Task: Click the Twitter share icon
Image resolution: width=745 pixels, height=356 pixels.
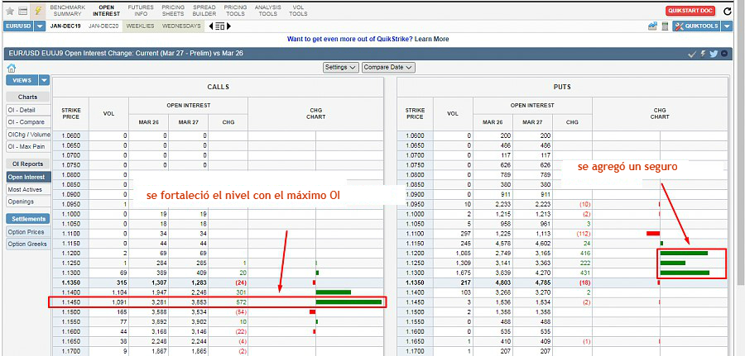Action: tap(714, 53)
